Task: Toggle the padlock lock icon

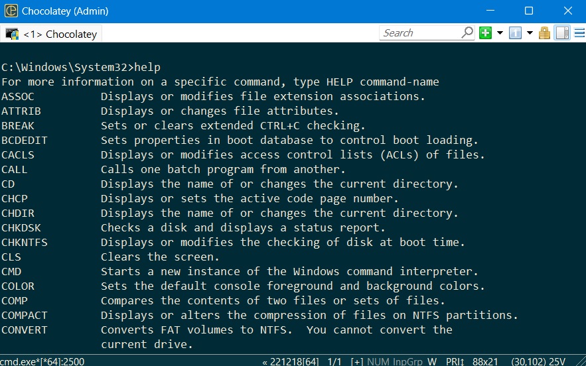Action: [x=544, y=33]
